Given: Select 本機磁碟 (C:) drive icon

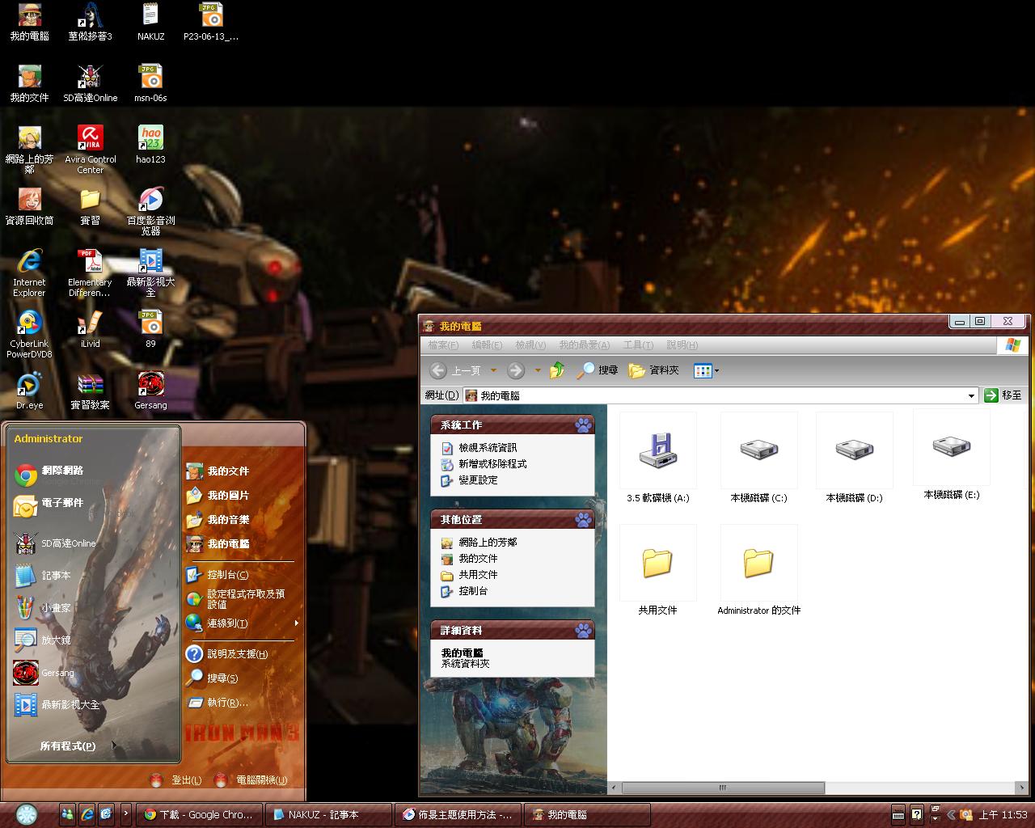Looking at the screenshot, I should click(x=758, y=450).
